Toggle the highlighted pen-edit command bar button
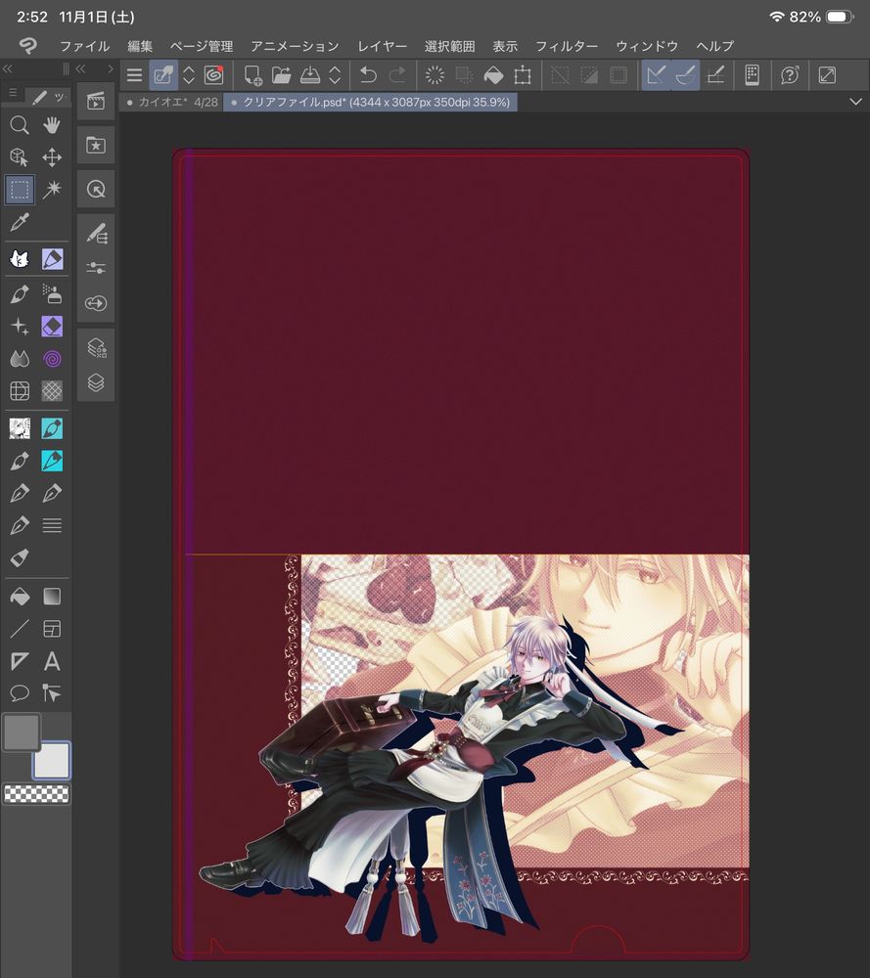Viewport: 870px width, 978px height. point(162,75)
